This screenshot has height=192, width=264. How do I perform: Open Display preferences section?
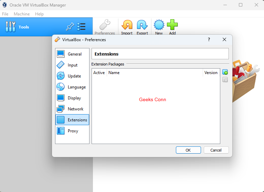(x=72, y=98)
